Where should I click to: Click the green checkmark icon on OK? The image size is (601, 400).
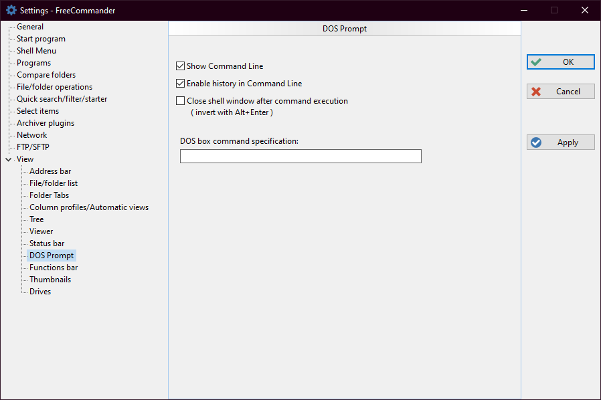pyautogui.click(x=535, y=62)
